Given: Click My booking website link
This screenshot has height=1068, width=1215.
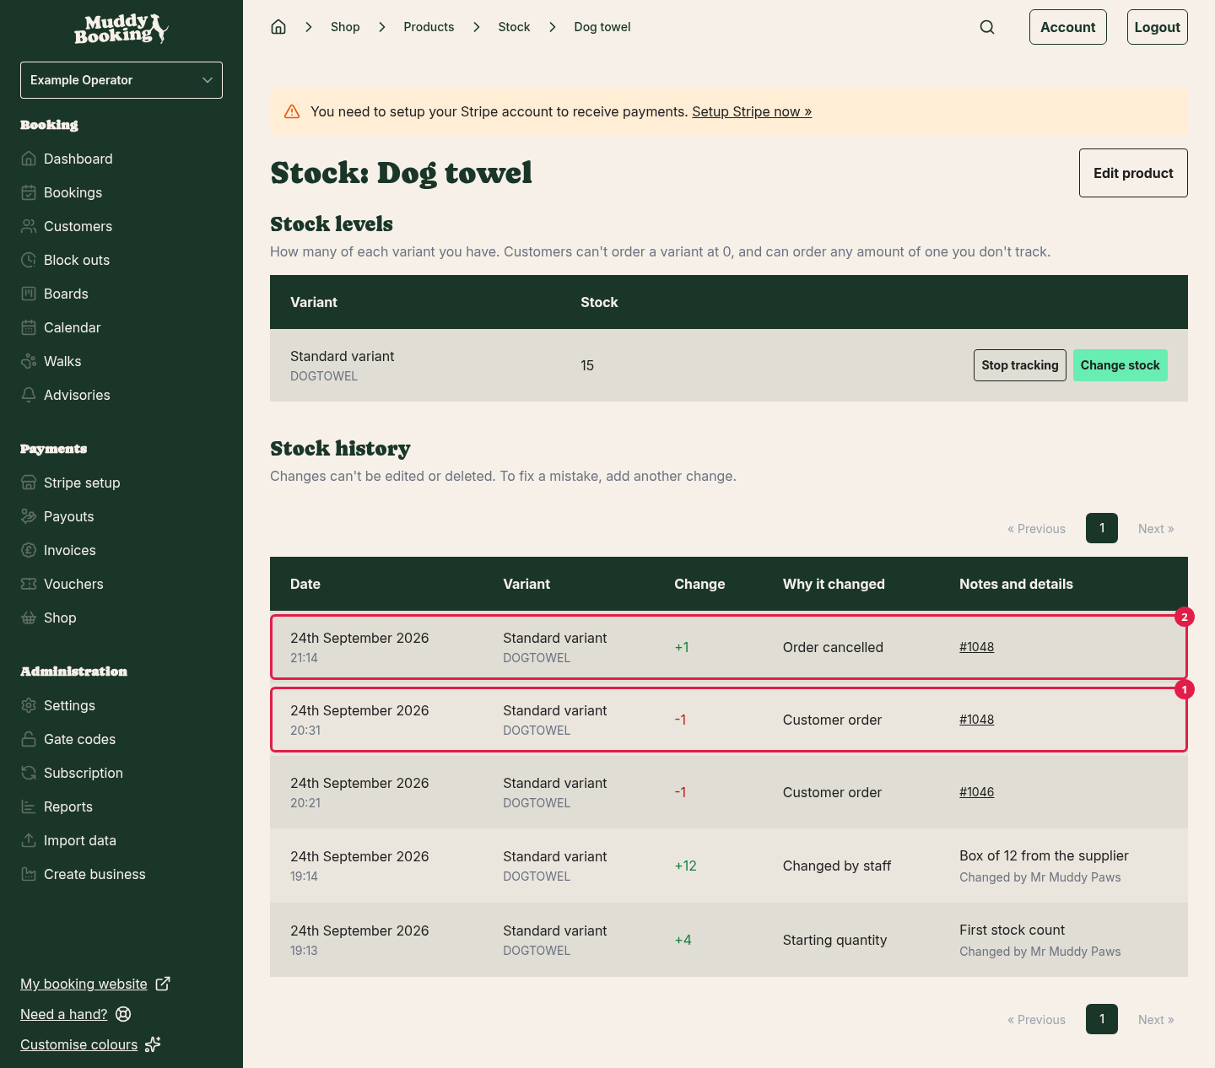Looking at the screenshot, I should click(84, 984).
